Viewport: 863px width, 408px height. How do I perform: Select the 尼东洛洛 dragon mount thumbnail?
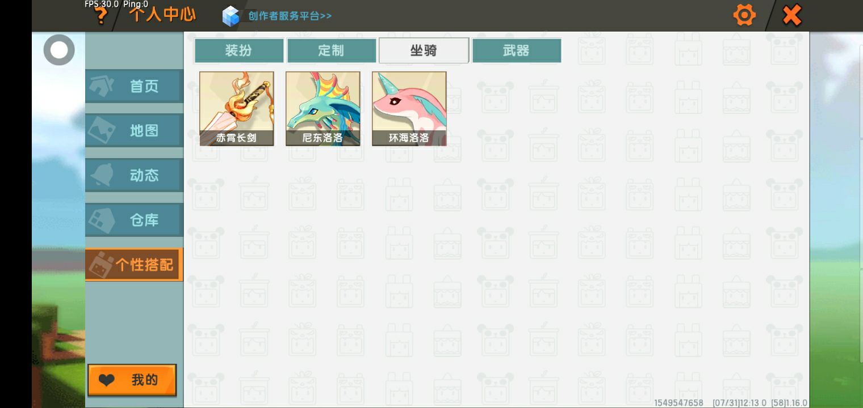(x=323, y=109)
